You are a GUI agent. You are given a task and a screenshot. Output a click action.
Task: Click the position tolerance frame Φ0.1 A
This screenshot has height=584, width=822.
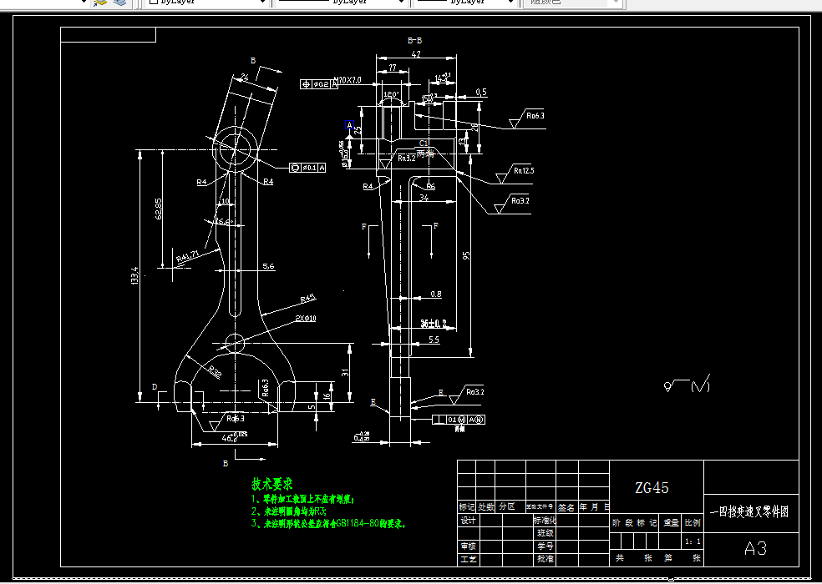click(x=307, y=168)
